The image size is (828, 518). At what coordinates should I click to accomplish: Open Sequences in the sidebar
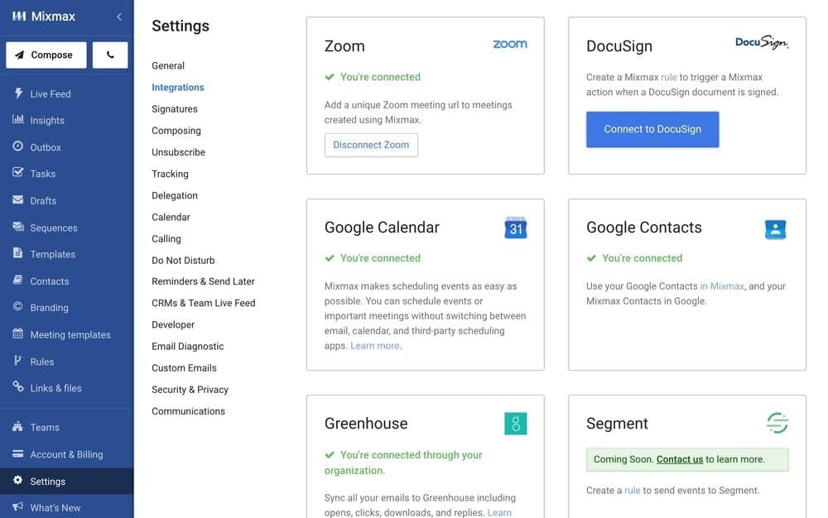pos(53,227)
